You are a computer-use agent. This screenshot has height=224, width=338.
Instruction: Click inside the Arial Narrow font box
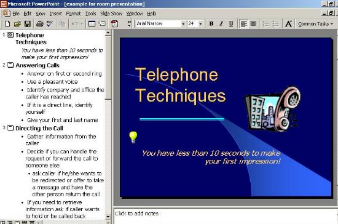(159, 23)
